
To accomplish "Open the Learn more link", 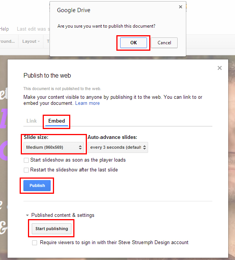I will pyautogui.click(x=87, y=103).
